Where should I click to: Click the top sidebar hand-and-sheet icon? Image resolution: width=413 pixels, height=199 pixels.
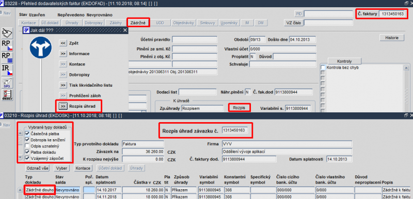click(7, 33)
